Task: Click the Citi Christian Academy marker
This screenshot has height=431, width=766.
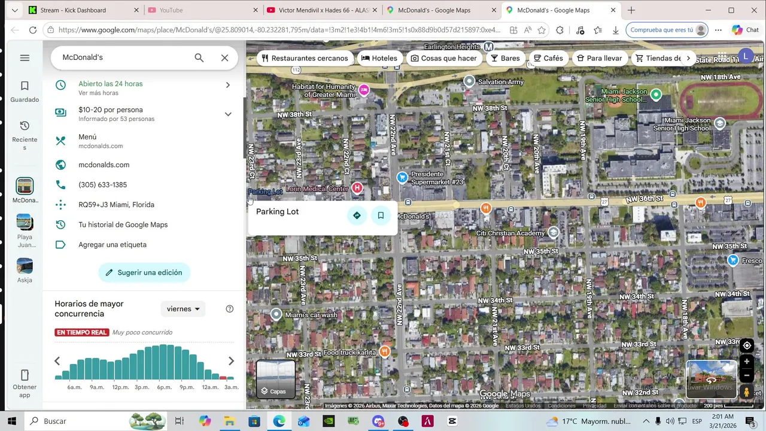Action: tap(554, 232)
